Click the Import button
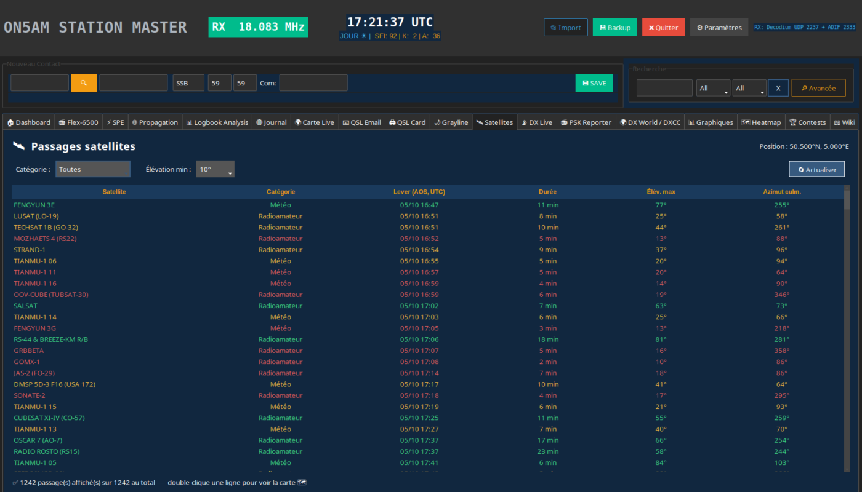Screen dimensions: 862x492 pyautogui.click(x=566, y=27)
